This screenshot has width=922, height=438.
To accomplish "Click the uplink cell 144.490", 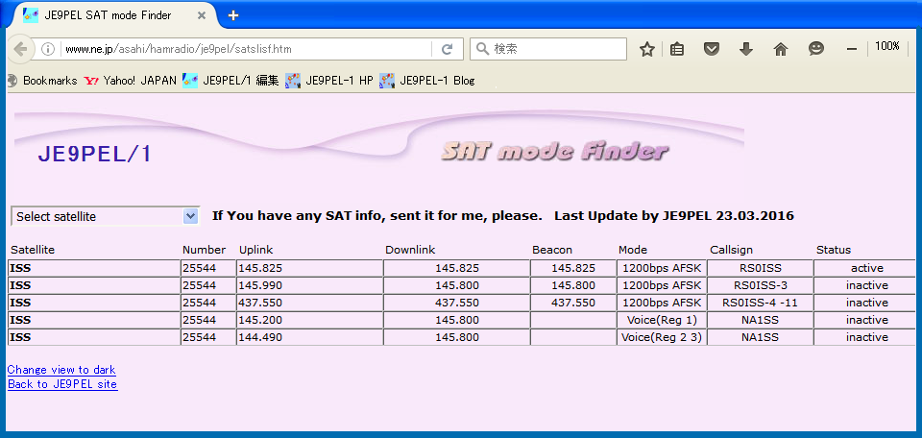I will pos(310,337).
